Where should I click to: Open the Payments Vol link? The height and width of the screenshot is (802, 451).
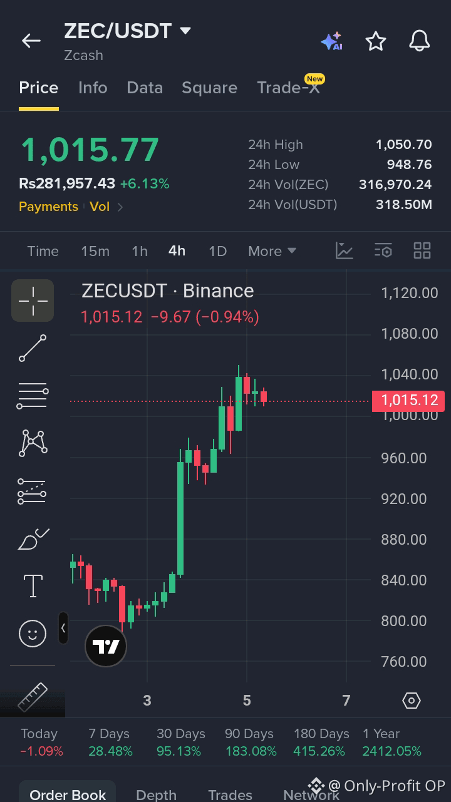tap(71, 207)
